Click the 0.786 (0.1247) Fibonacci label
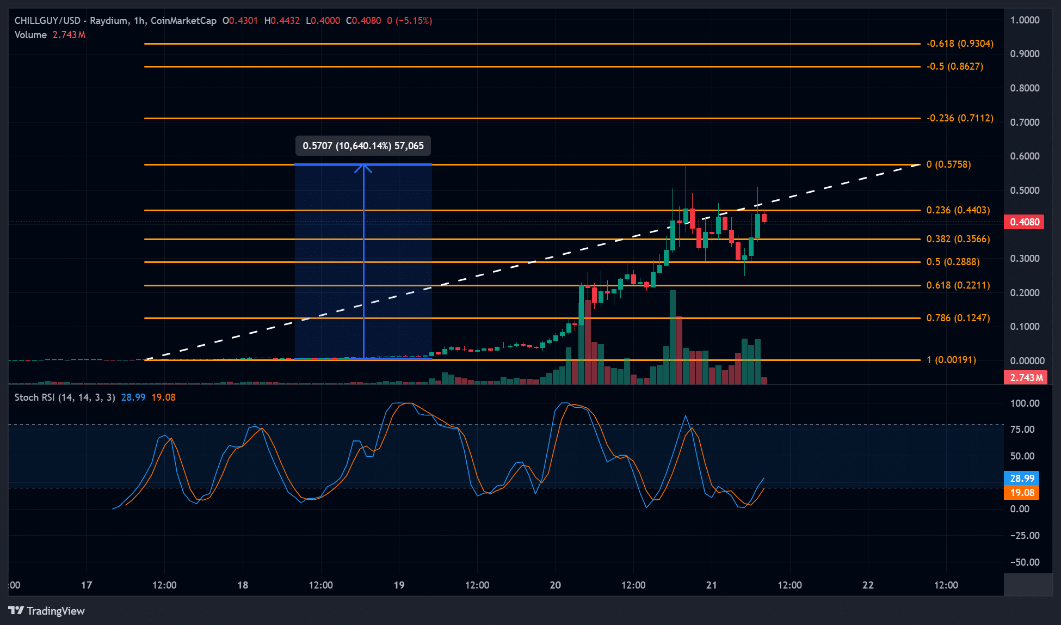1061x625 pixels. pyautogui.click(x=958, y=318)
